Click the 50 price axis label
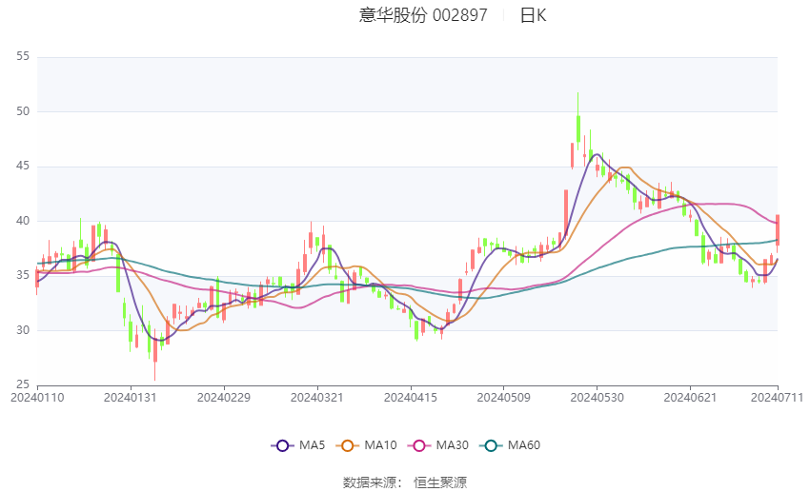The width and height of the screenshot is (810, 492). tap(23, 111)
